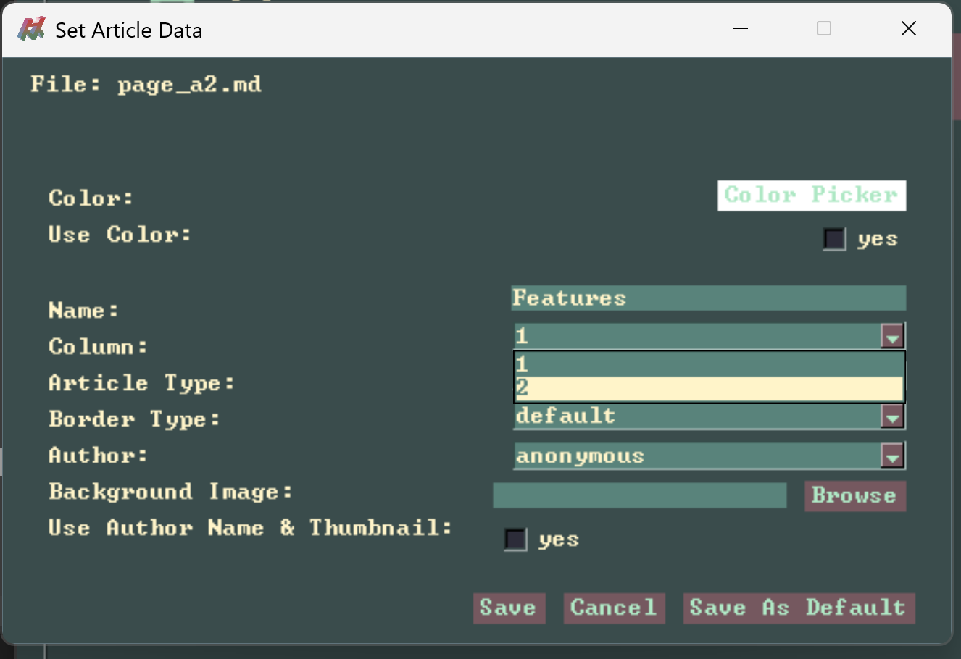Click the Set Article Data title text
This screenshot has height=659, width=961.
click(129, 30)
